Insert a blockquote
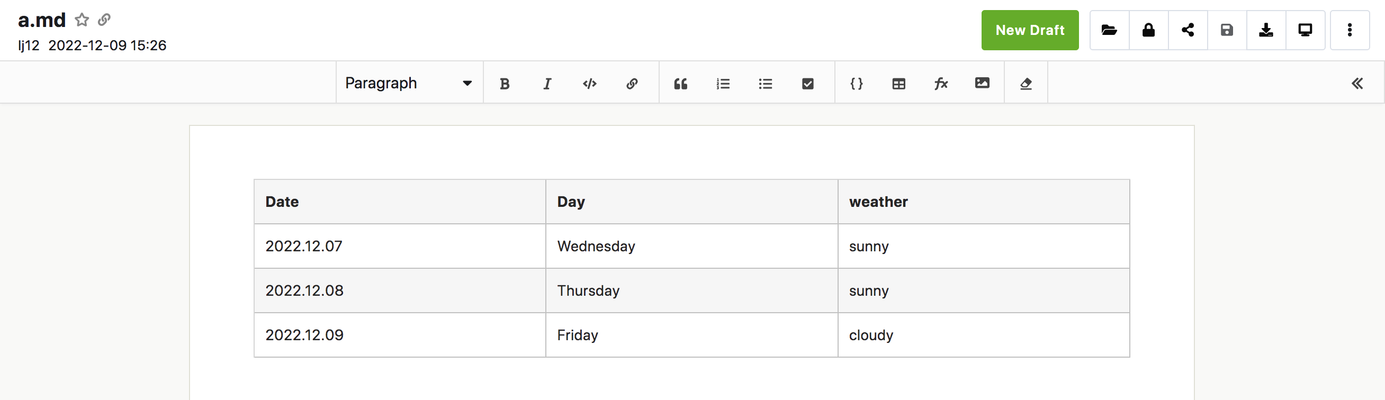Image resolution: width=1385 pixels, height=400 pixels. (681, 84)
